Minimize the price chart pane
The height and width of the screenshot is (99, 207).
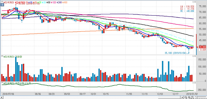coord(193,2)
